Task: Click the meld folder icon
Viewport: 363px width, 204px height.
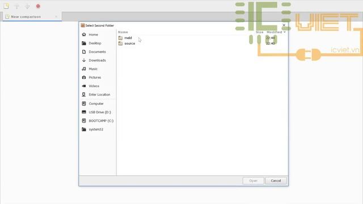Action: 120,38
